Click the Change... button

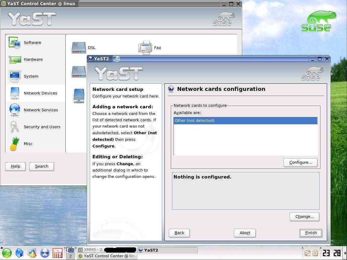pos(305,217)
